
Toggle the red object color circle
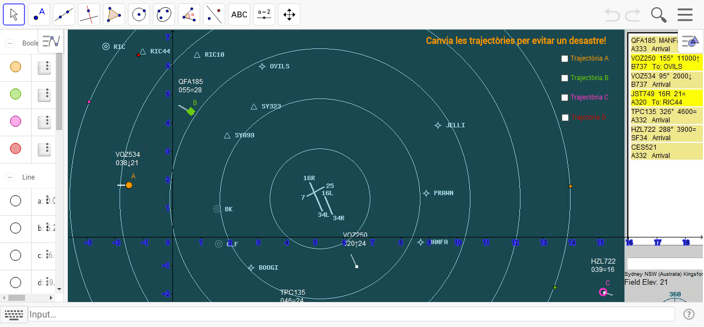16,149
